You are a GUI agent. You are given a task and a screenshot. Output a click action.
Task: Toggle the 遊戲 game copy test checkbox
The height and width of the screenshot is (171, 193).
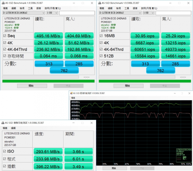(5, 166)
